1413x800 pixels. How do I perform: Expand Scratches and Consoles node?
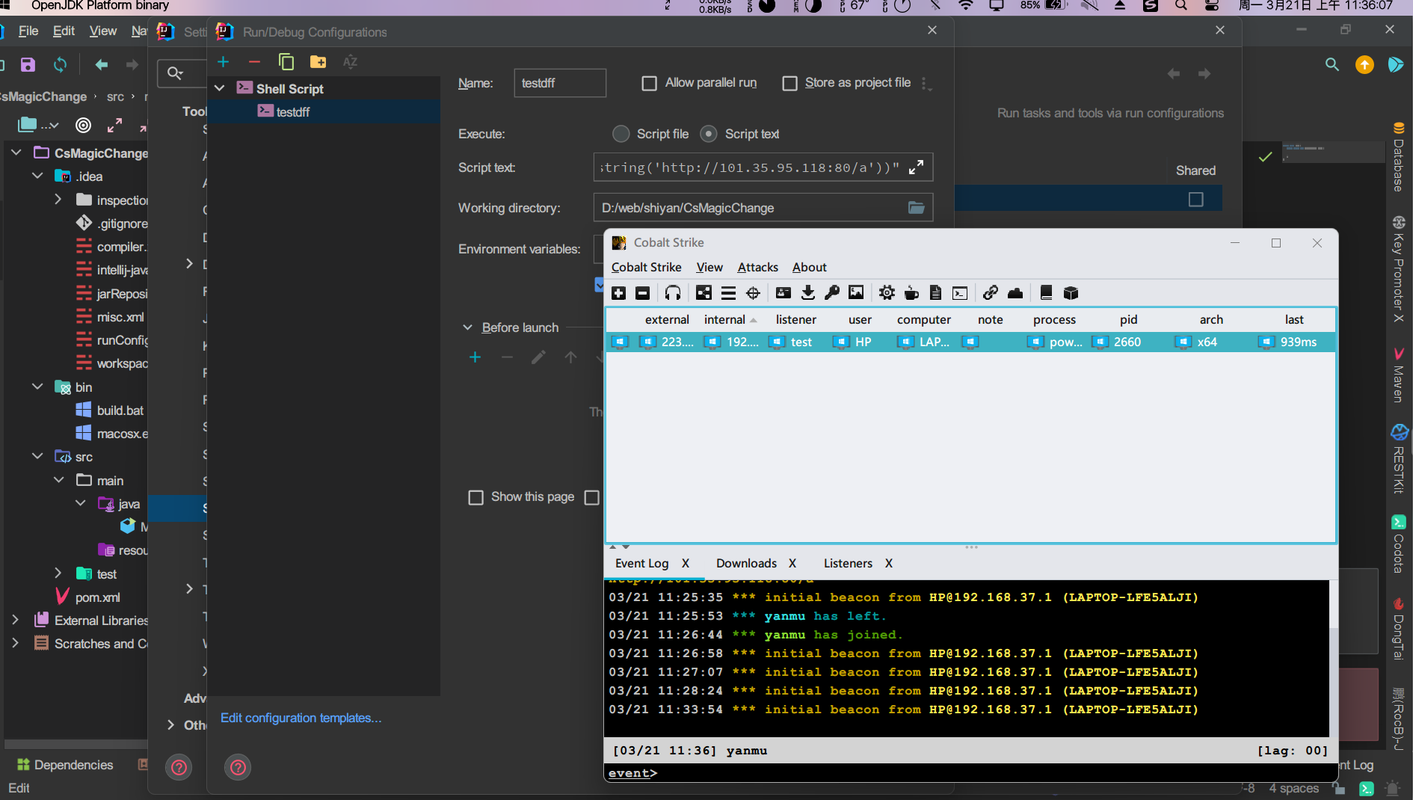point(15,643)
